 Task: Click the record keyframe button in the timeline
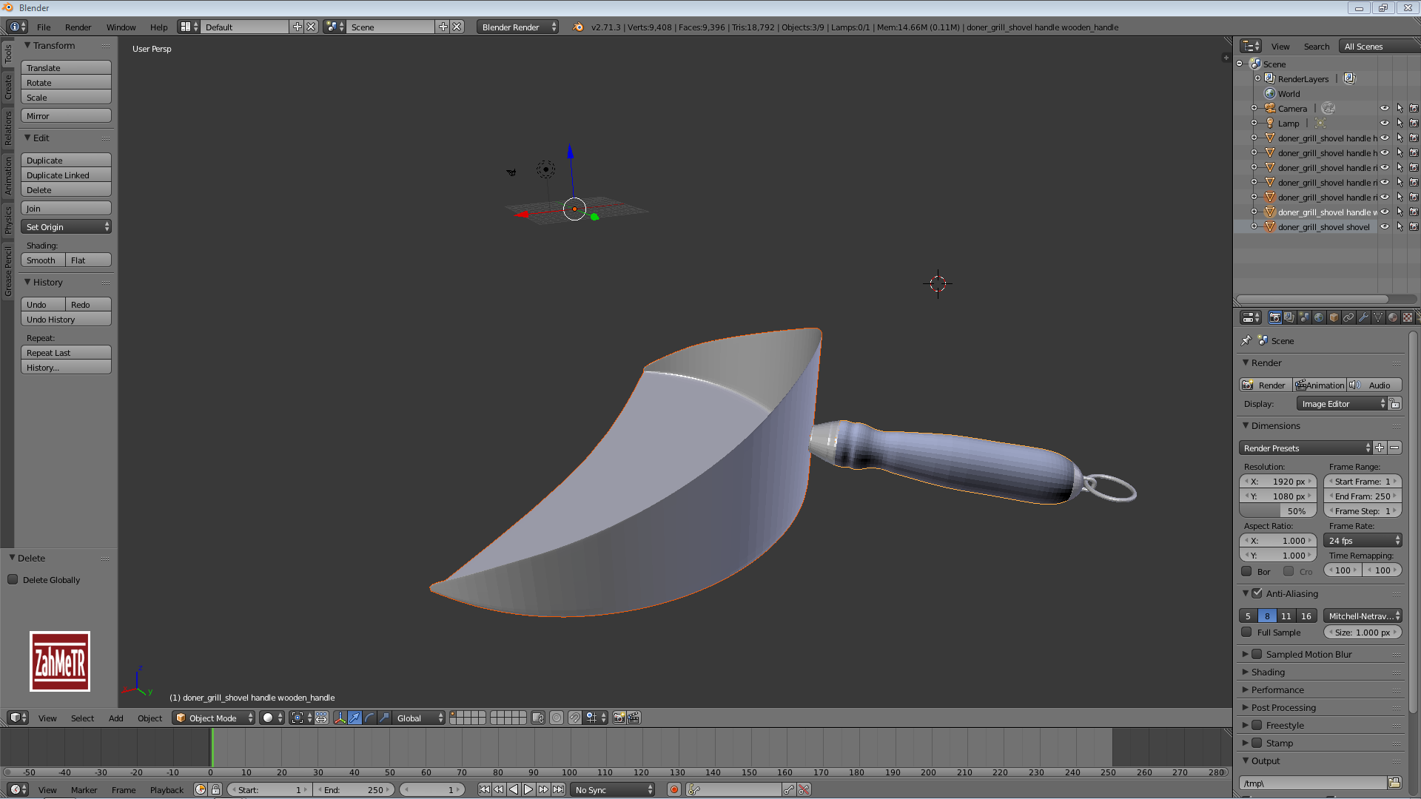(x=673, y=790)
